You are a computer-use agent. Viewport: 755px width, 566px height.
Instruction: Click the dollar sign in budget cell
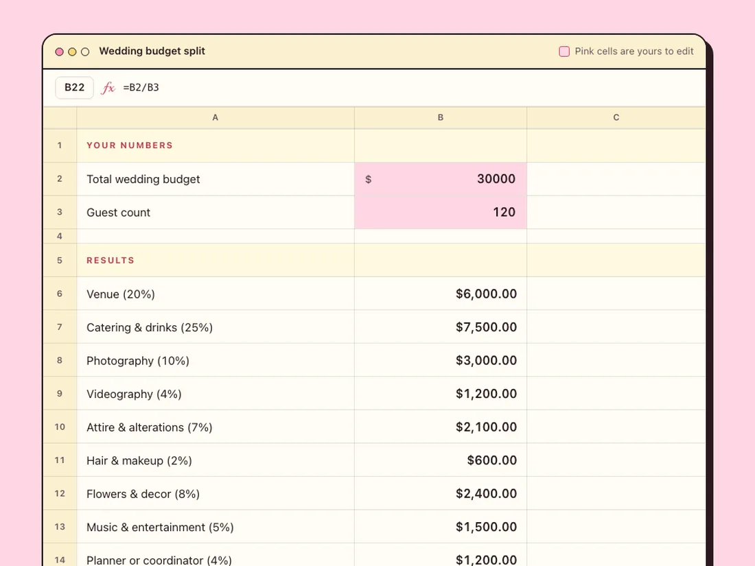click(x=369, y=179)
